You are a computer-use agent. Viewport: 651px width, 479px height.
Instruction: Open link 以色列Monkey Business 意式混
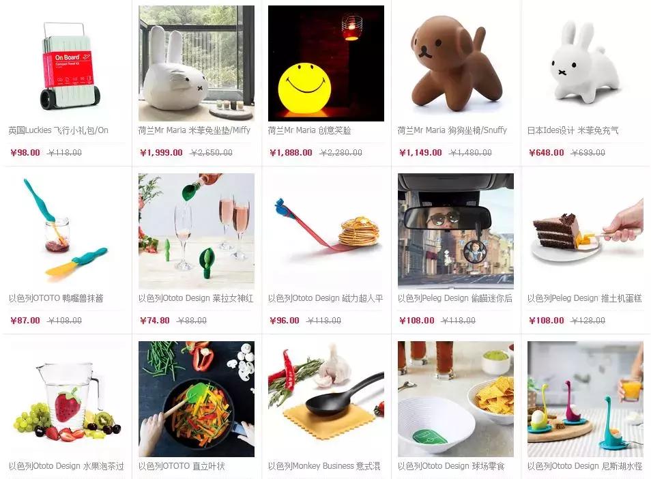pyautogui.click(x=324, y=466)
